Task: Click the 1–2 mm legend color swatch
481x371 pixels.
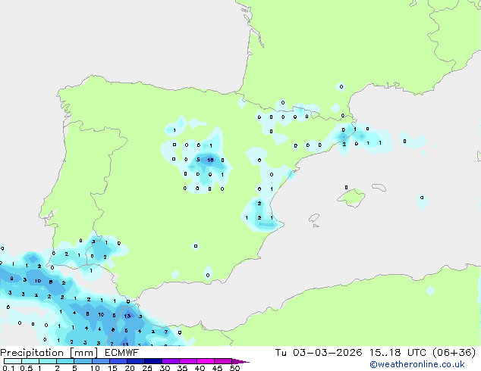Action: click(48, 361)
